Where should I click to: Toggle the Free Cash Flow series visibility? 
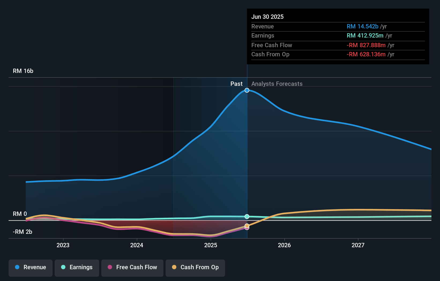point(132,267)
